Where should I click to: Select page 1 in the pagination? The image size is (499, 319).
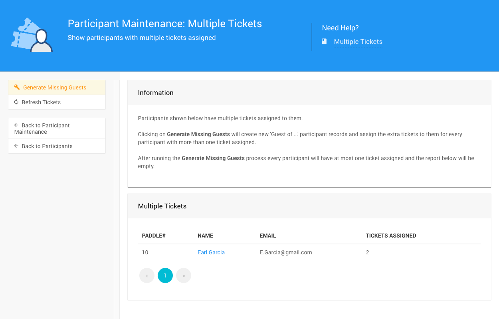point(165,275)
